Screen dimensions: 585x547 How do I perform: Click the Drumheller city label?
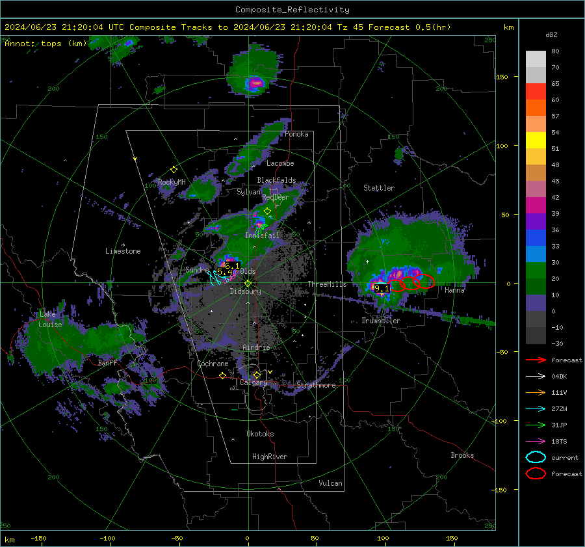381,321
